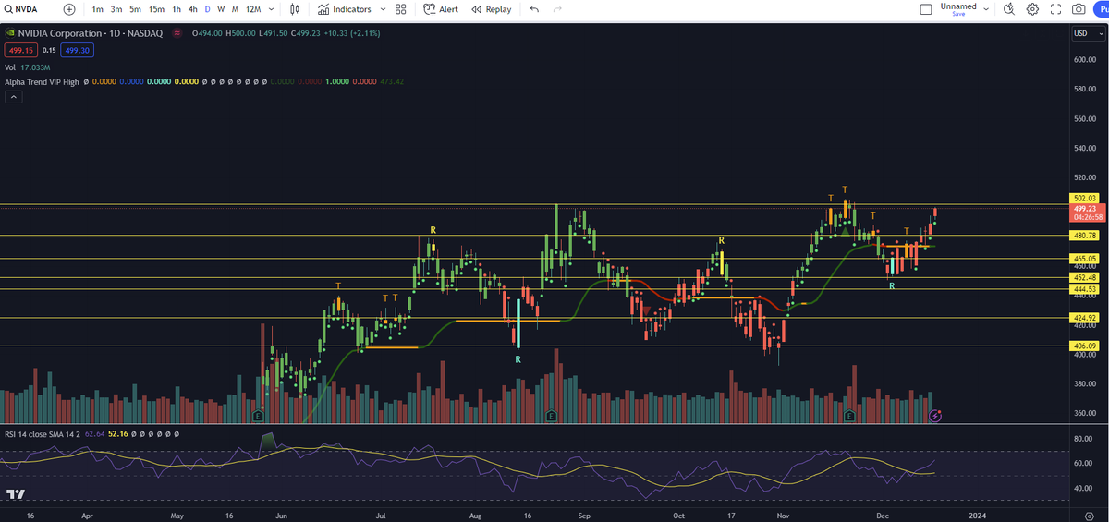1109x522 pixels.
Task: Click the 480.78 price line label
Action: (x=1085, y=236)
